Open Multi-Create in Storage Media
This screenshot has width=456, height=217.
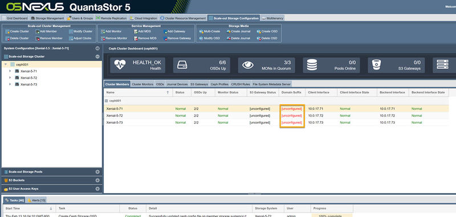pos(209,31)
